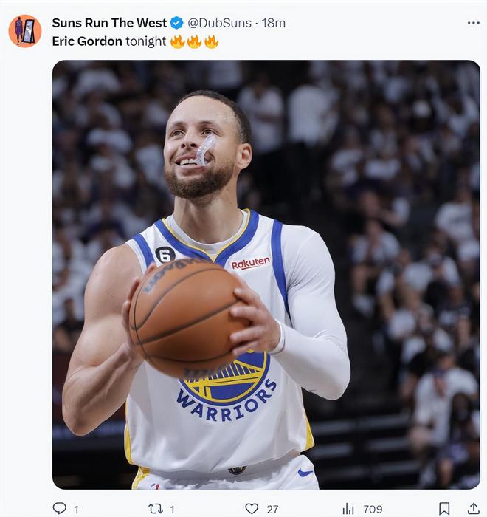Image resolution: width=487 pixels, height=517 pixels.
Task: Click the fire emojis in the post
Action: [194, 41]
